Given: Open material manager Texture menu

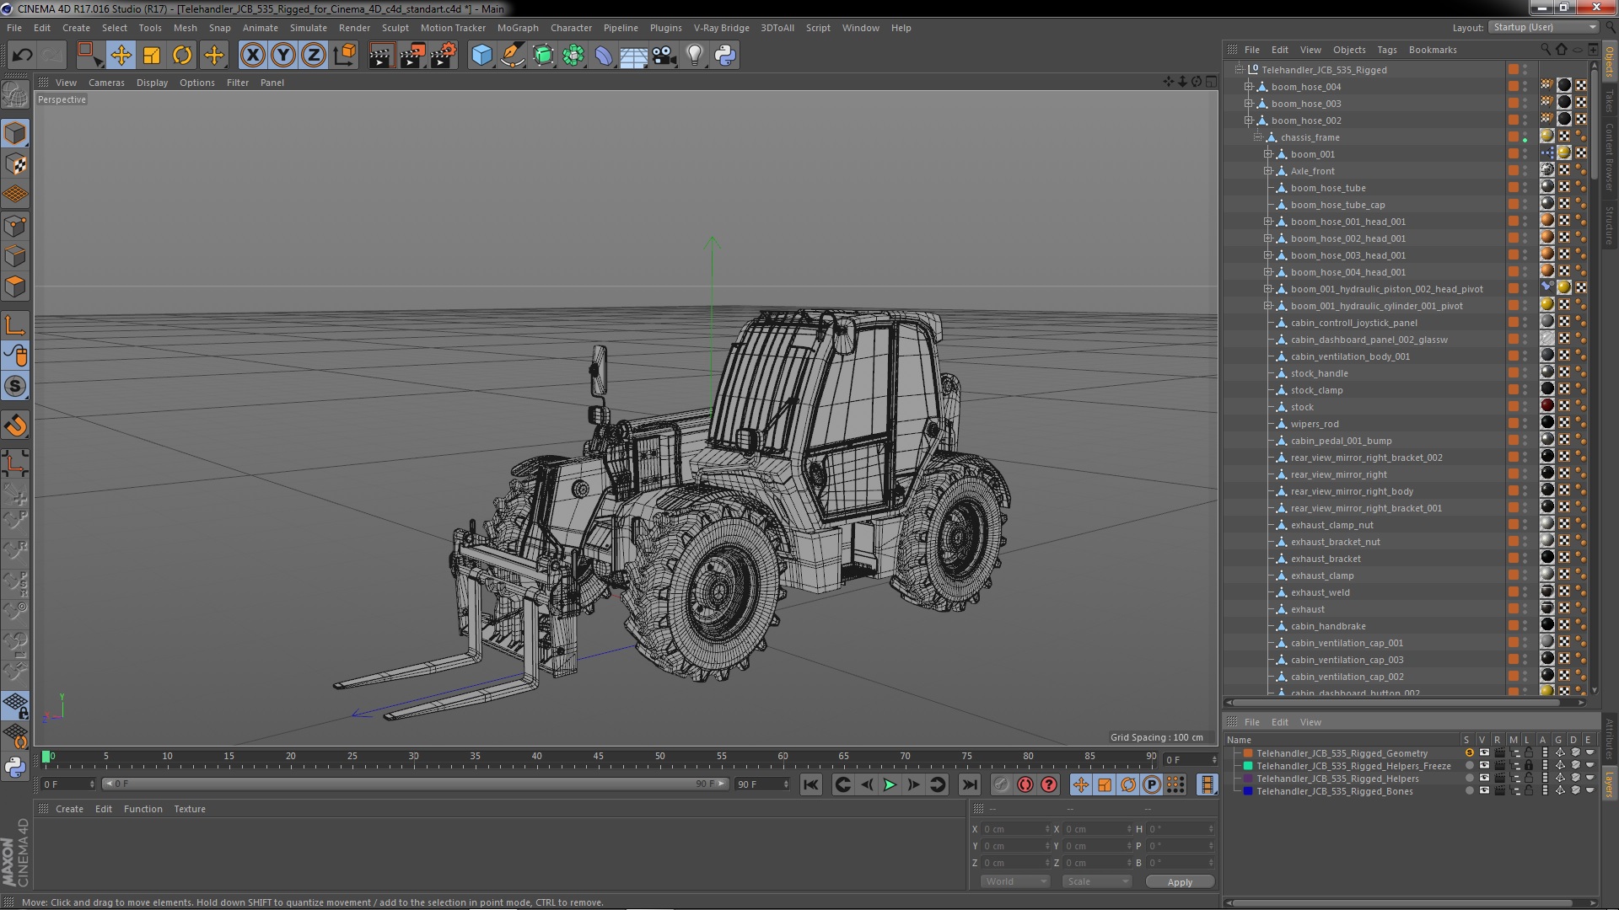Looking at the screenshot, I should [x=190, y=809].
